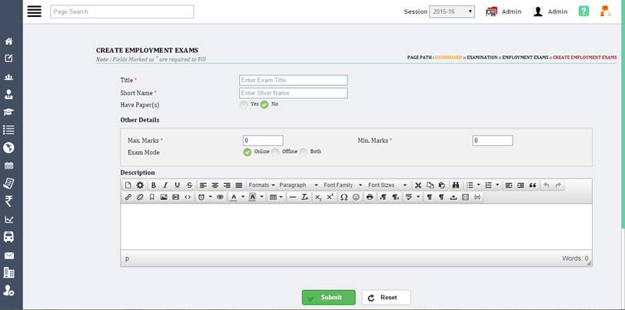The width and height of the screenshot is (625, 310).
Task: Open the mail envelope icon in sidebar
Action: tap(9, 255)
